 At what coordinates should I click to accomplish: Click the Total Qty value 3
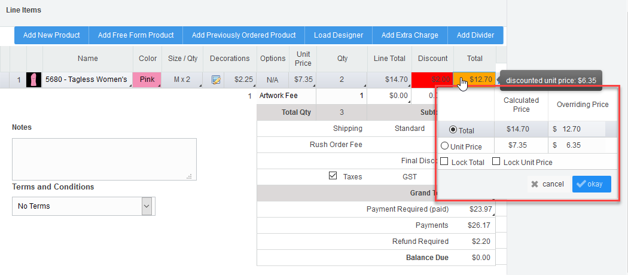point(342,112)
